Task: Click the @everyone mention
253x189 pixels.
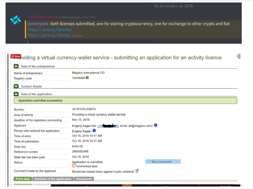Action: tap(38, 24)
